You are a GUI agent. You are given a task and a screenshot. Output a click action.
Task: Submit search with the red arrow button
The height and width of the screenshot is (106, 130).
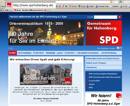point(120,17)
